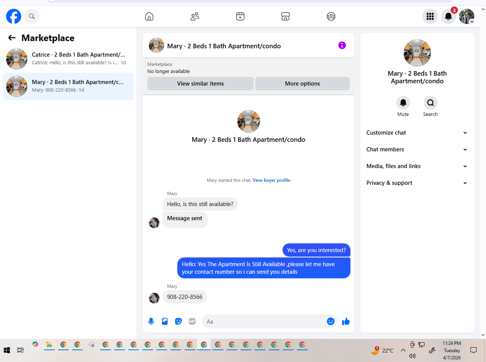Open the Friends icon in top navigation

coord(195,16)
